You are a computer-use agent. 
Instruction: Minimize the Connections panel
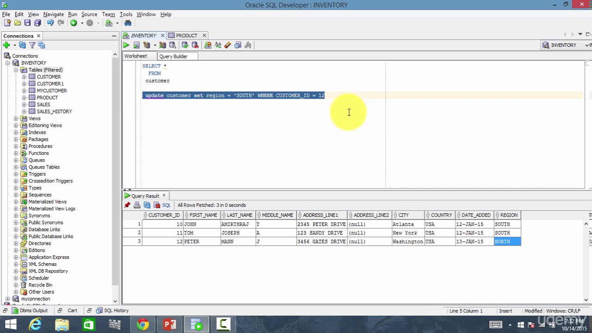tap(114, 36)
